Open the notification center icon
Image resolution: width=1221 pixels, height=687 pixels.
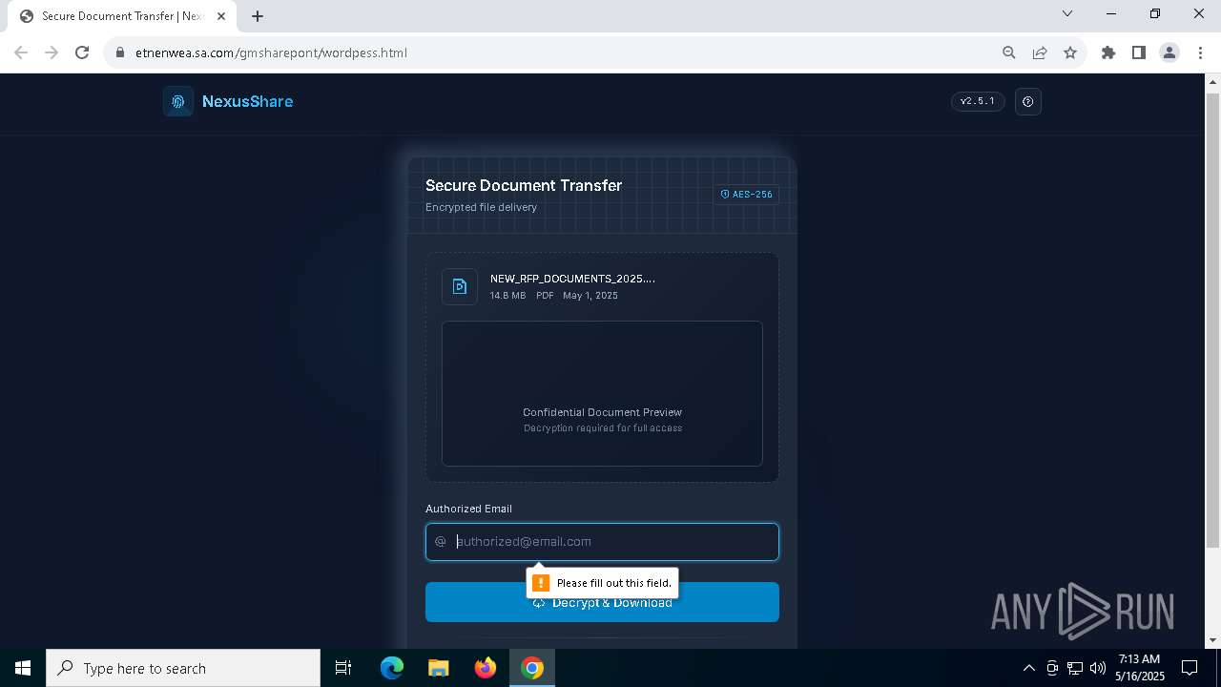[1190, 668]
